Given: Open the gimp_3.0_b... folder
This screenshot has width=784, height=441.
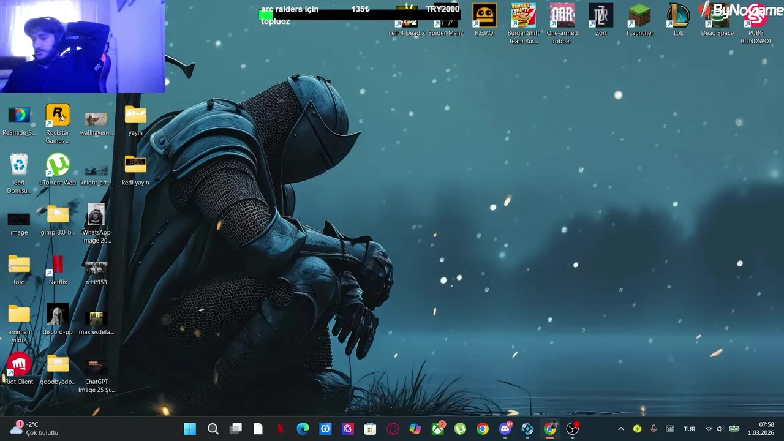Looking at the screenshot, I should 58,221.
